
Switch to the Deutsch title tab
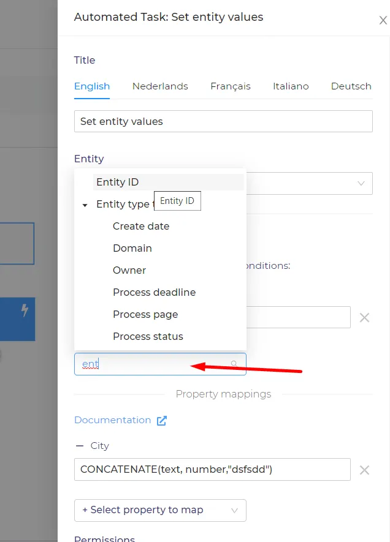(351, 86)
